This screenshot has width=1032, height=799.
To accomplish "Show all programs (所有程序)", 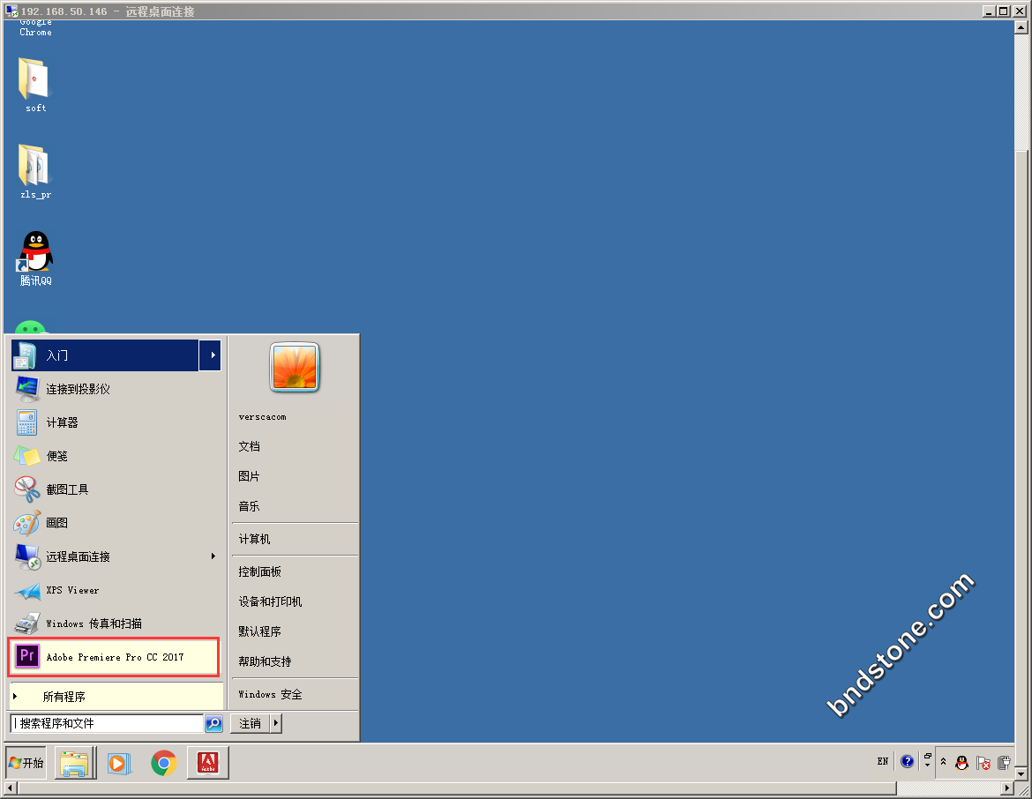I will click(x=64, y=697).
